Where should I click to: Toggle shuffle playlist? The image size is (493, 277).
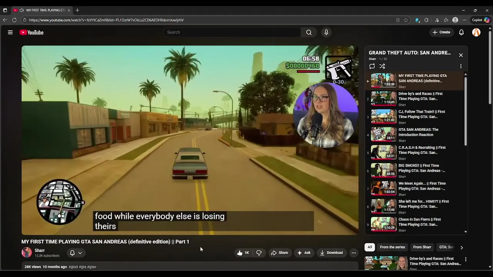[382, 66]
